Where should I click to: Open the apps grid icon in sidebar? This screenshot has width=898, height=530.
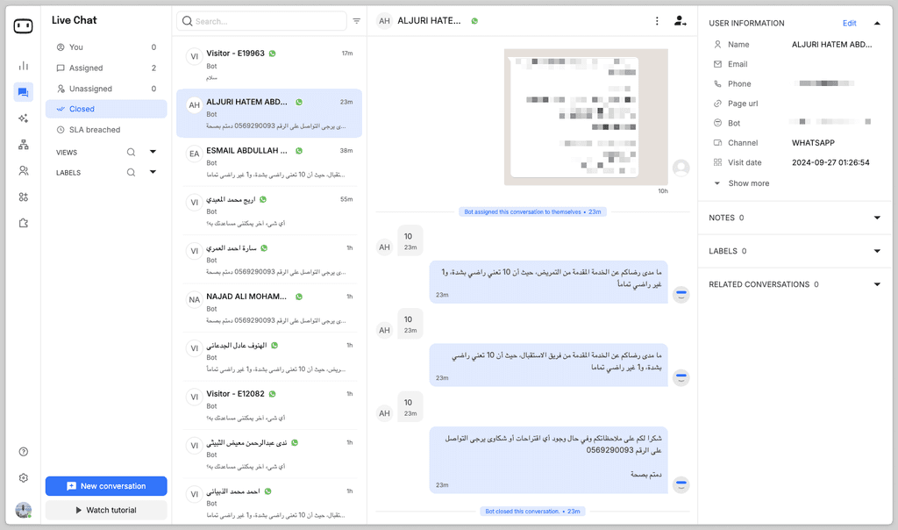point(23,197)
